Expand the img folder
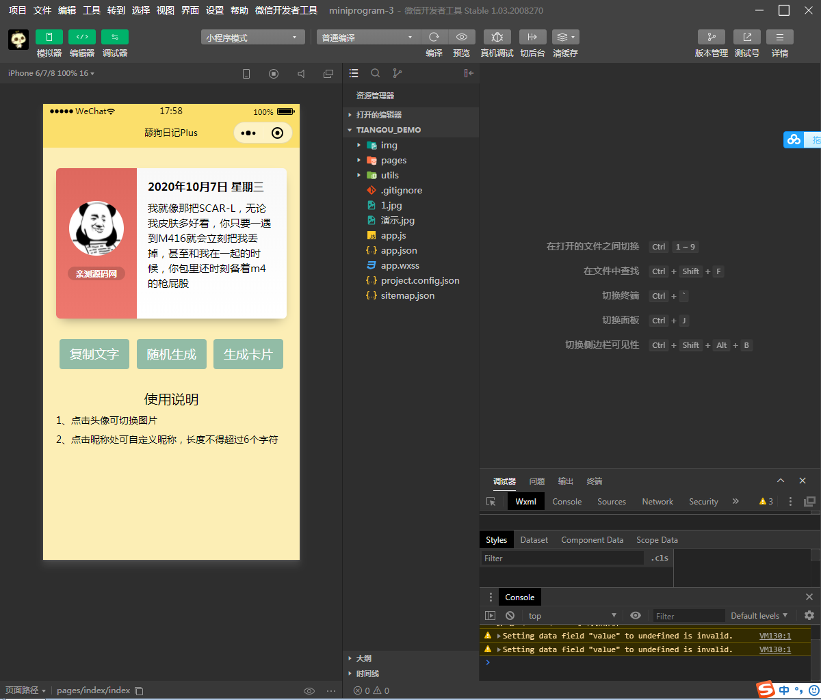This screenshot has height=700, width=821. (410, 145)
